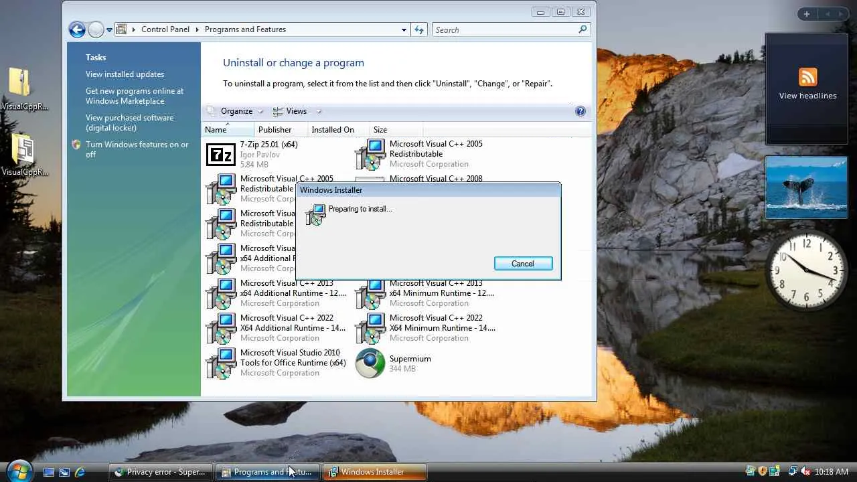
Task: Sort the list by the Publisher column
Action: pyautogui.click(x=281, y=130)
